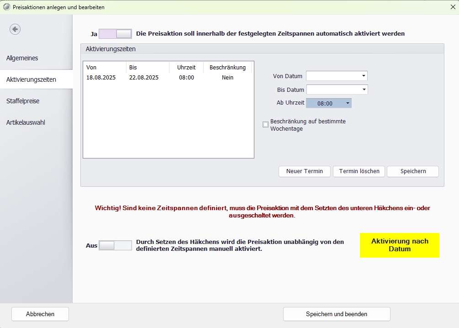Open the Staffelpreise section
This screenshot has height=328, width=459.
coord(23,101)
